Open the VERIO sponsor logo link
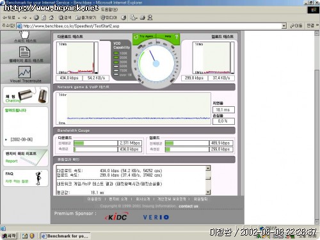 coord(156,218)
